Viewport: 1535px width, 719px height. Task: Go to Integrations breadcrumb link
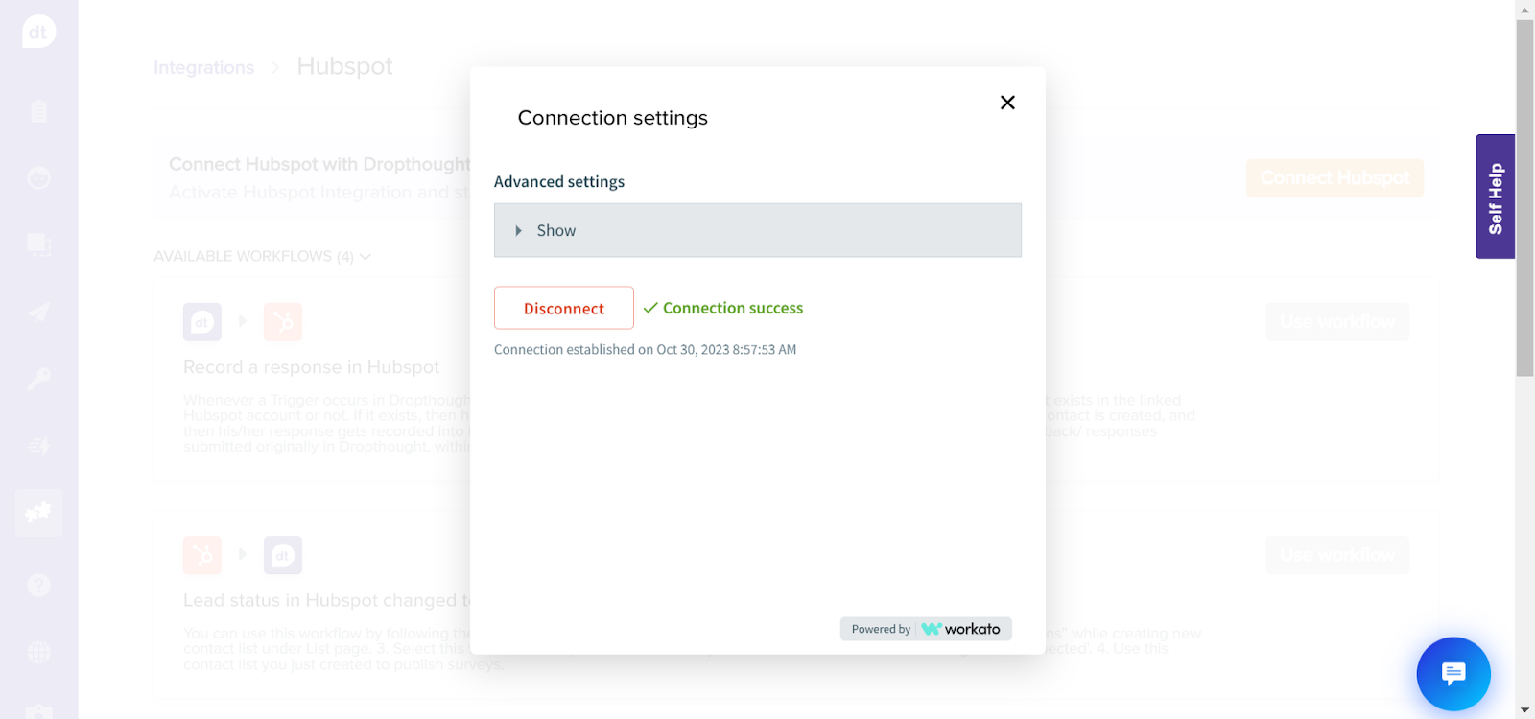click(203, 68)
